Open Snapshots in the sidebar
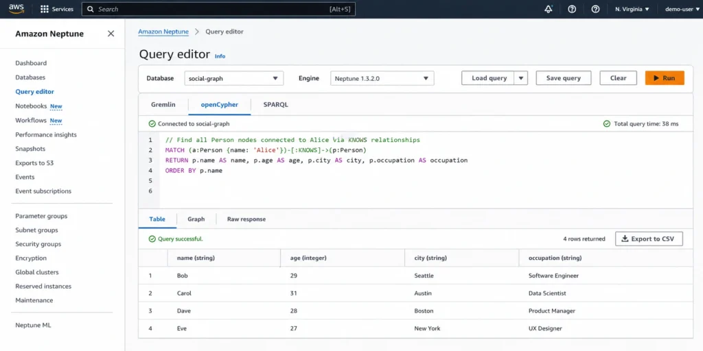 (x=30, y=149)
